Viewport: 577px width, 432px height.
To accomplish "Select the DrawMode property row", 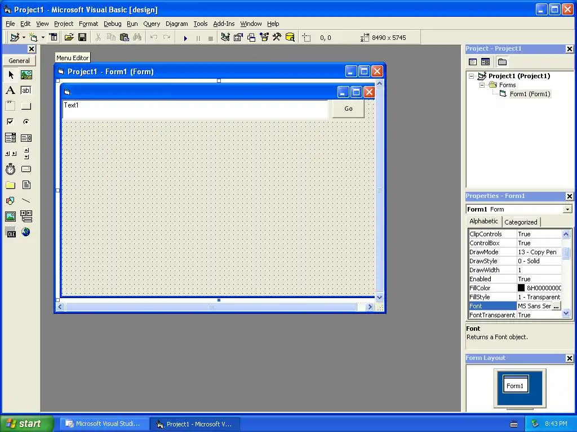I will click(x=515, y=252).
